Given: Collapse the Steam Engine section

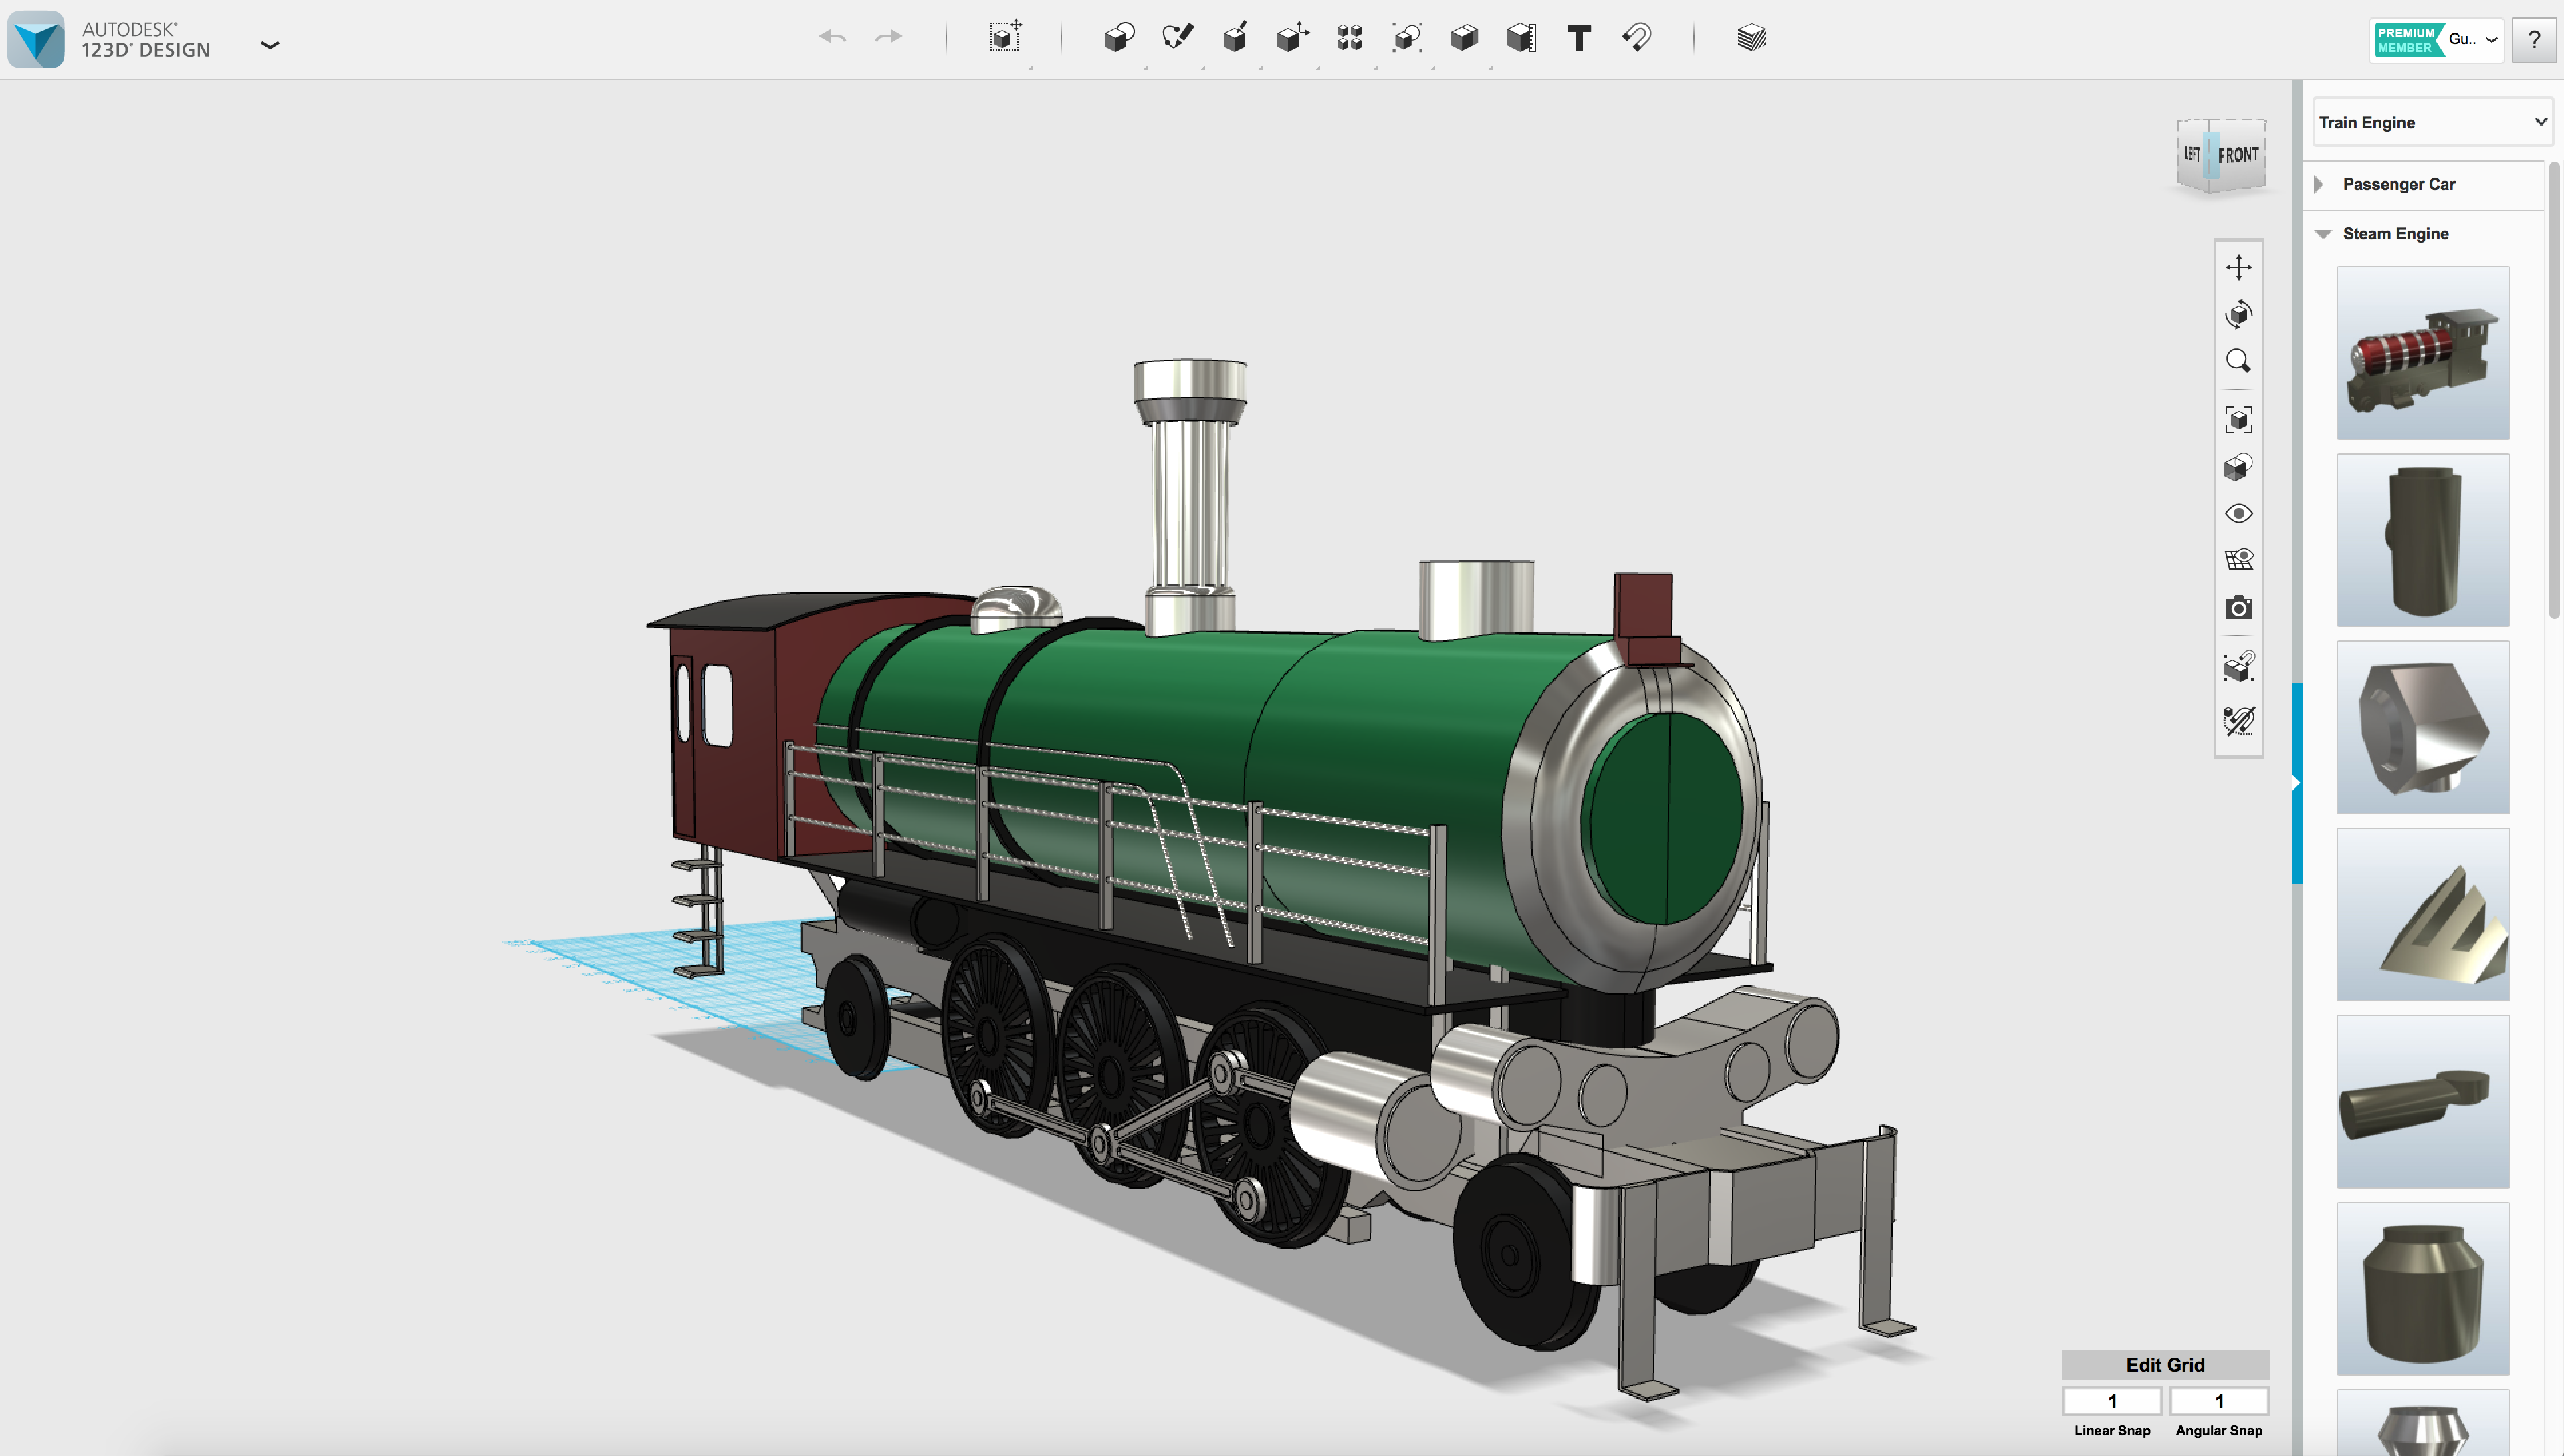Looking at the screenshot, I should click(x=2322, y=234).
